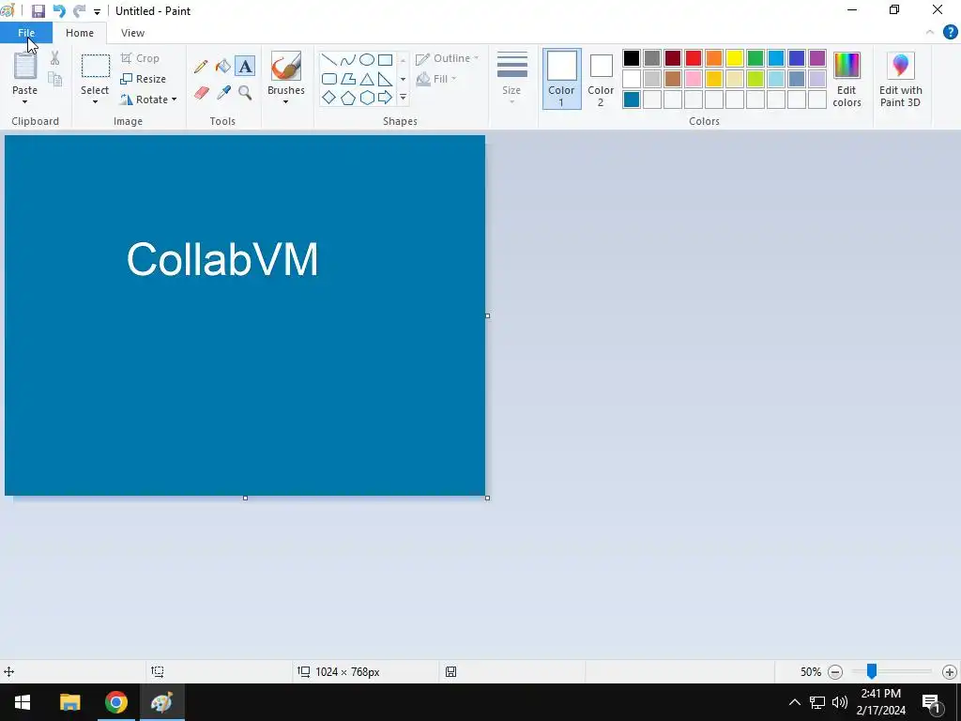Image resolution: width=961 pixels, height=721 pixels.
Task: Expand the Paste dropdown arrow
Action: point(24,101)
